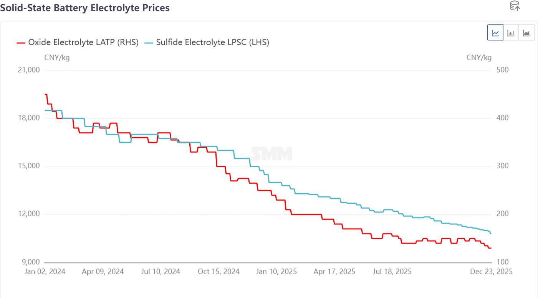Click the data export icon
The image size is (538, 298).
[x=515, y=6]
